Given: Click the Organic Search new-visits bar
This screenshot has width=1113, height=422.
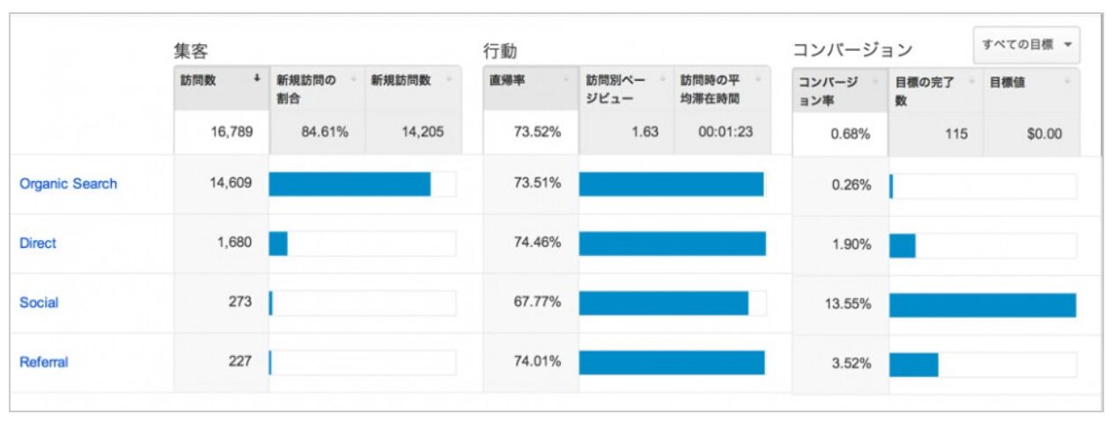Looking at the screenshot, I should (350, 184).
